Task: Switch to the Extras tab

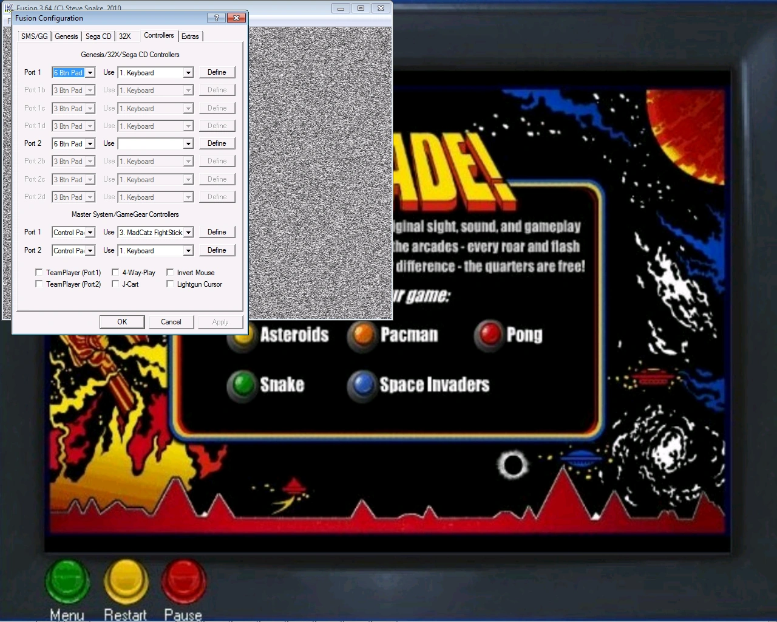Action: click(190, 36)
